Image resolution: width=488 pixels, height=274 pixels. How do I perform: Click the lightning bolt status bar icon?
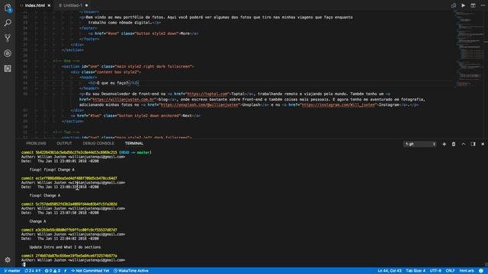tap(66, 271)
